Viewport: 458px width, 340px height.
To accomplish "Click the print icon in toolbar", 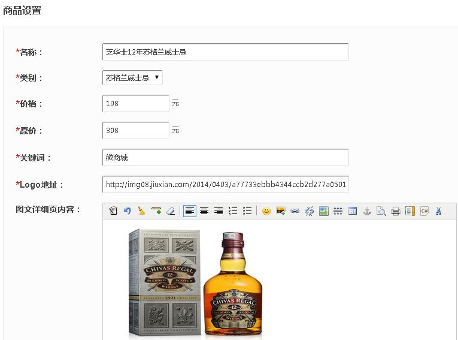I will (396, 211).
